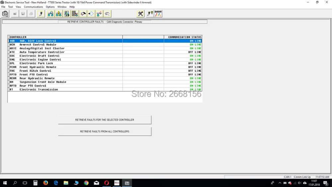Click OFF LINE status for Auto Temperature Controller
The height and width of the screenshot is (187, 332).
195,52
